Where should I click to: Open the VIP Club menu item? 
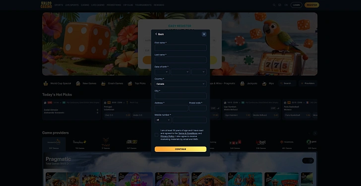coord(128,5)
